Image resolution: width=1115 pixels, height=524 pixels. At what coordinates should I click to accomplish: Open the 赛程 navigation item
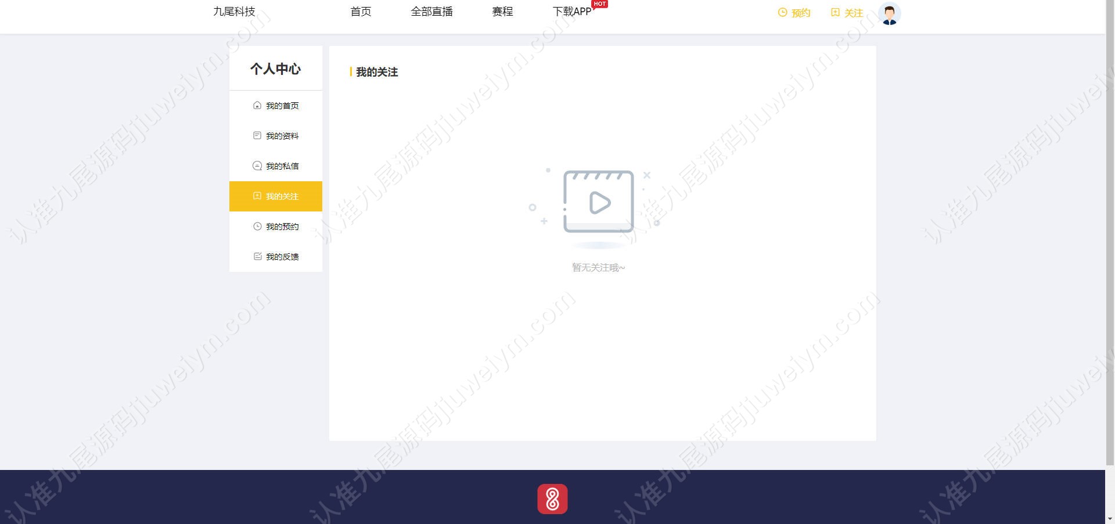pyautogui.click(x=502, y=12)
